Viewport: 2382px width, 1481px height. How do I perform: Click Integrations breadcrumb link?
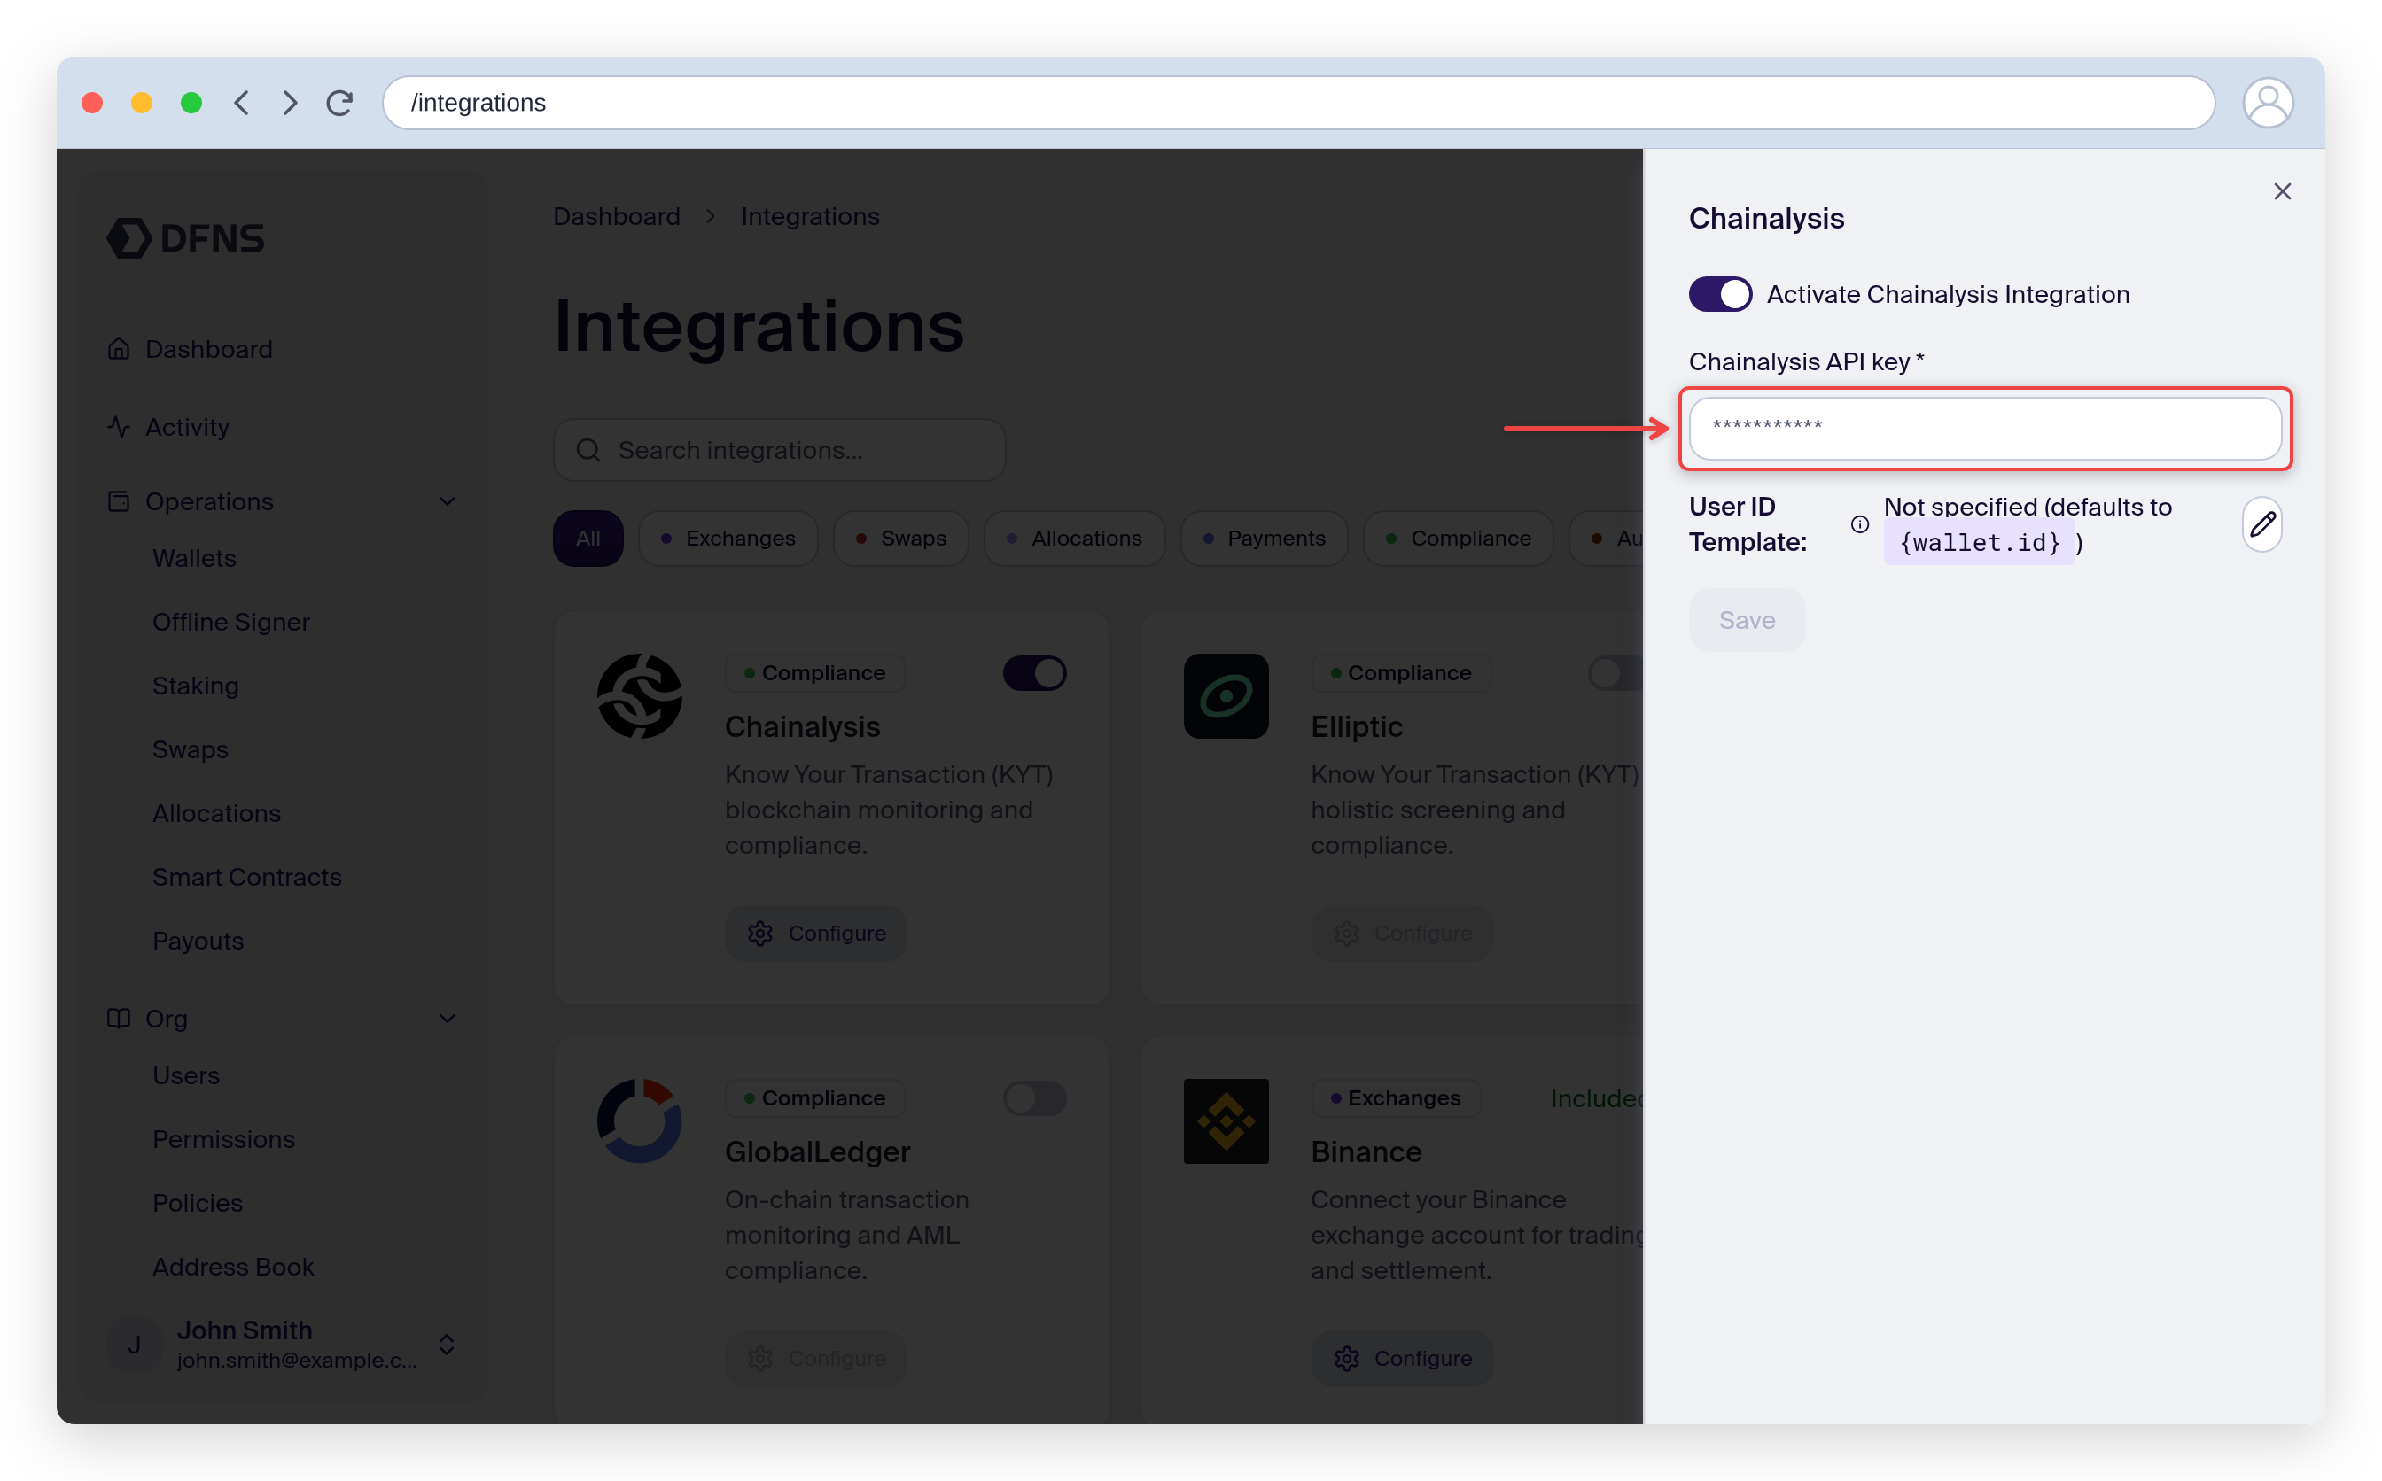pos(810,216)
